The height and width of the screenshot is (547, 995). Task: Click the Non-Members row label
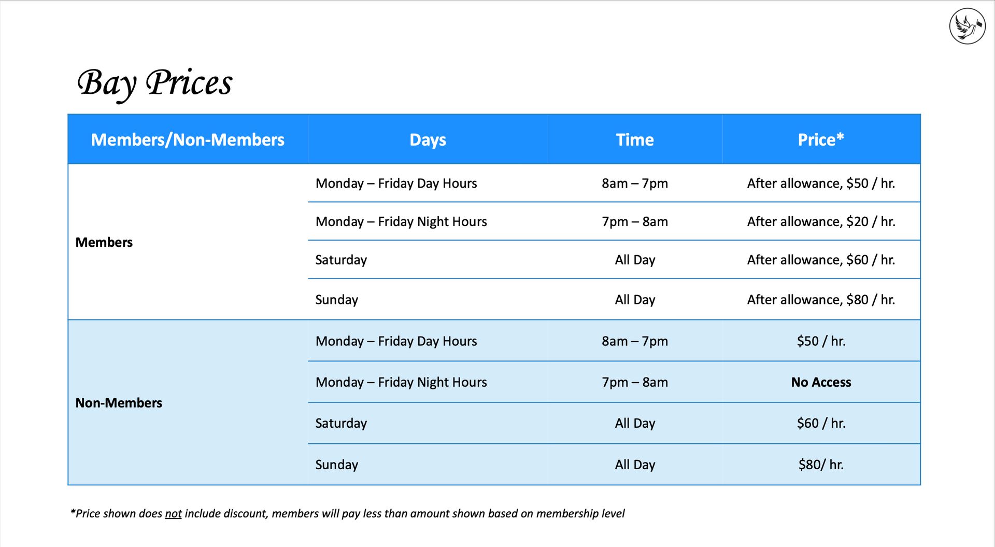pos(119,403)
